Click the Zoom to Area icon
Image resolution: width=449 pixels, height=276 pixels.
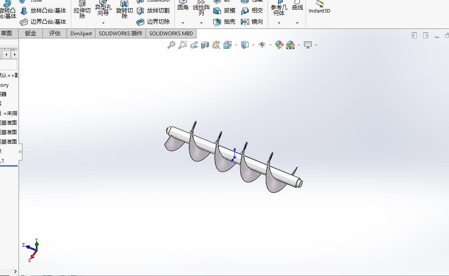182,45
